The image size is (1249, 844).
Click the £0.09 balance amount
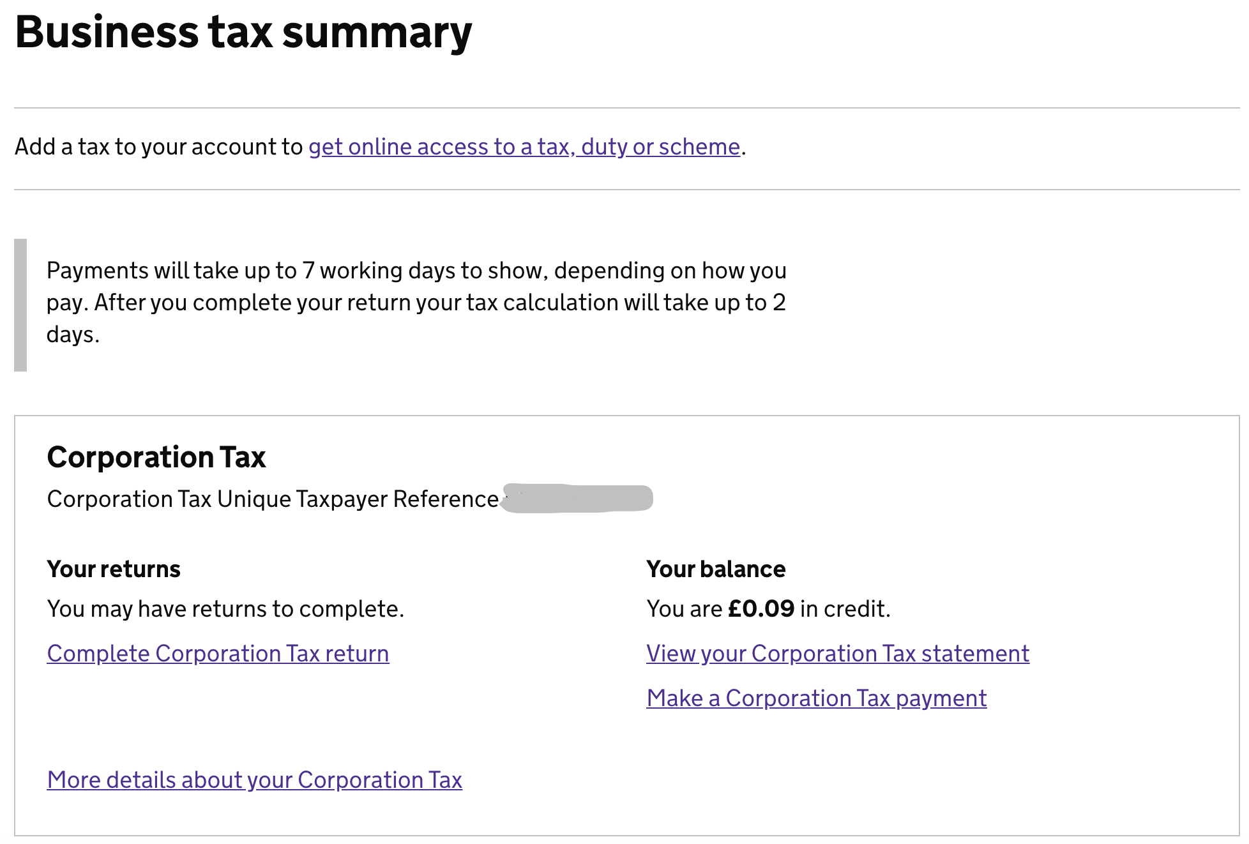pos(761,609)
